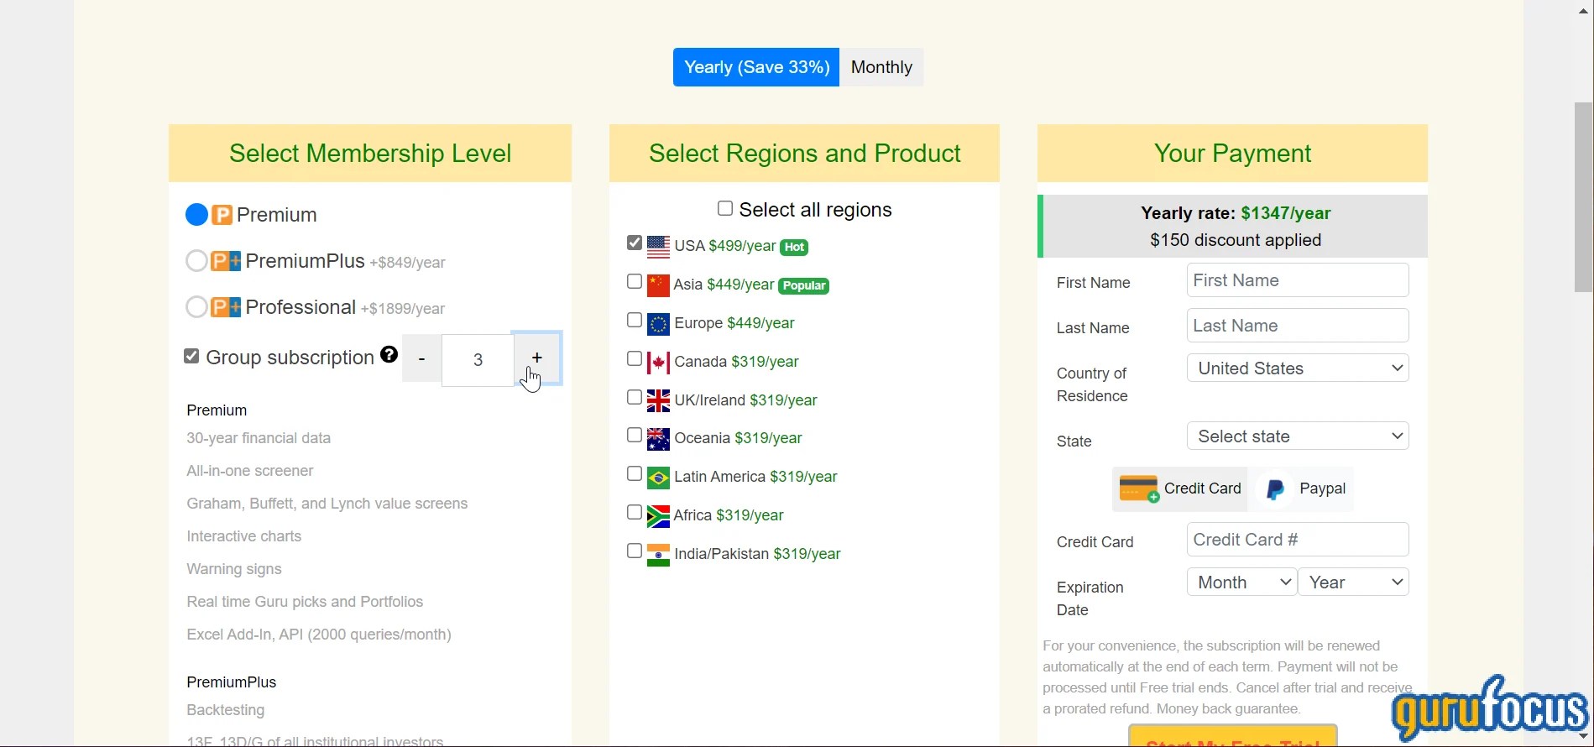This screenshot has width=1594, height=747.
Task: Click the PayPal logo icon
Action: [1276, 489]
